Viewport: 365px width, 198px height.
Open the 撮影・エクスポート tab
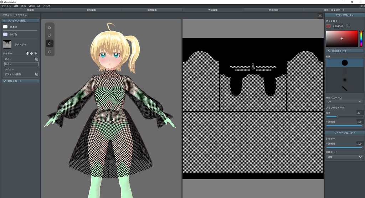coord(334,10)
